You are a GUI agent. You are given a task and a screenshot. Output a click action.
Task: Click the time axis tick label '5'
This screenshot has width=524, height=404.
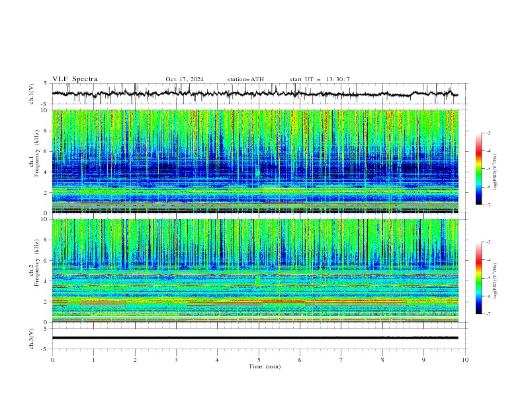tap(259, 360)
